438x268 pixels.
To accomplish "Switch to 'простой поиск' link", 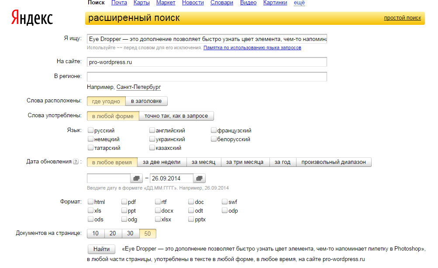I will 402,18.
